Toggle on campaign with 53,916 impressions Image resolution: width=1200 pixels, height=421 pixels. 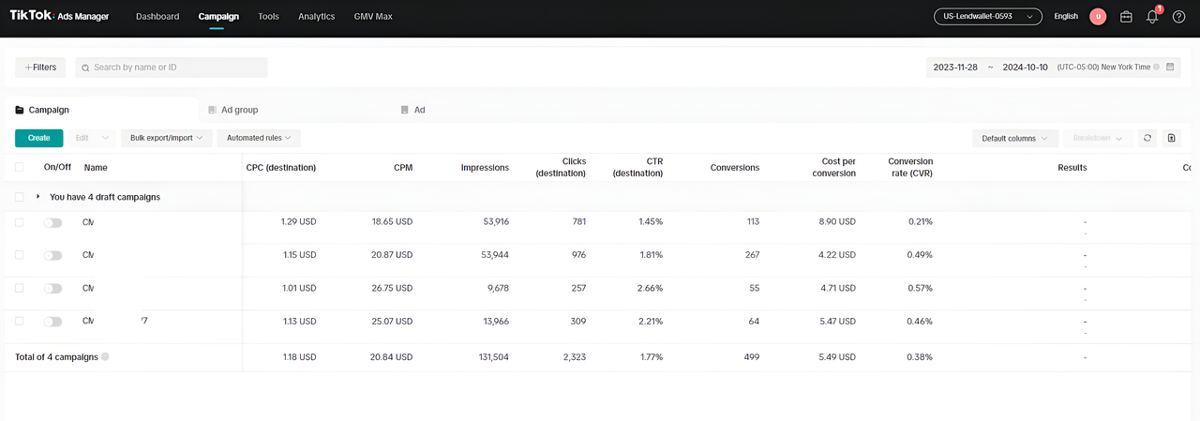(x=52, y=223)
